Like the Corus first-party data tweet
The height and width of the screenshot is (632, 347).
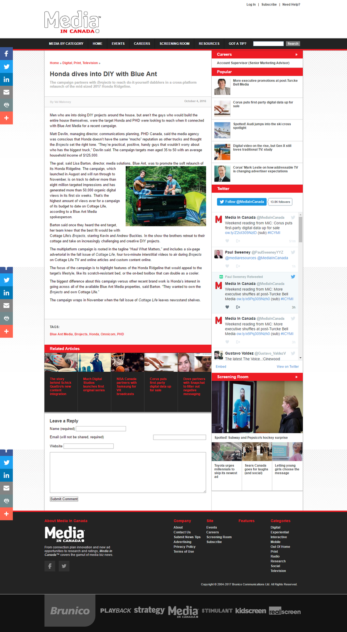click(227, 241)
